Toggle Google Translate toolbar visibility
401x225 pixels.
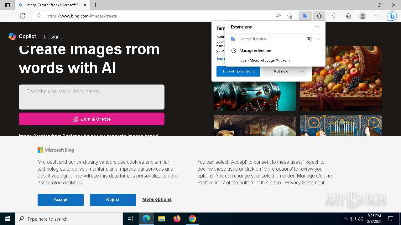point(309,39)
